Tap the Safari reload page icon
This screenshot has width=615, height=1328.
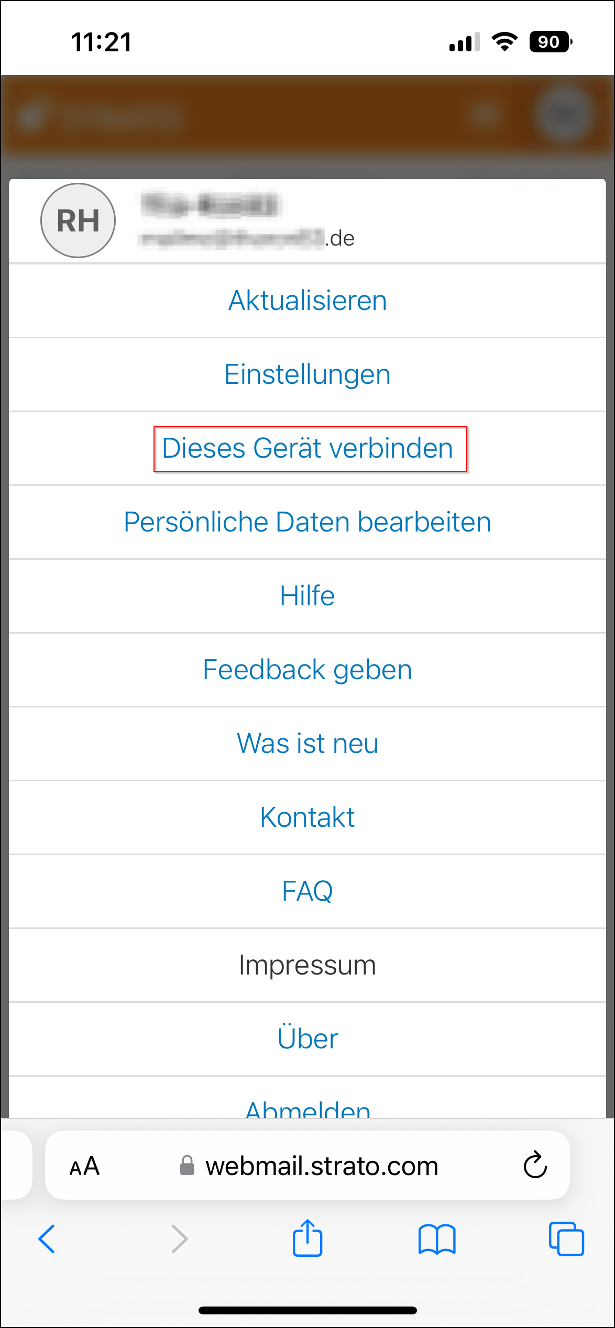(x=535, y=1165)
